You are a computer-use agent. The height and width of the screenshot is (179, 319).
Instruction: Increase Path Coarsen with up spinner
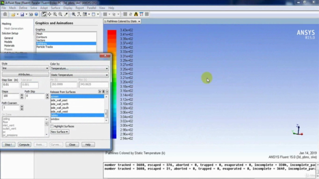click(22, 106)
